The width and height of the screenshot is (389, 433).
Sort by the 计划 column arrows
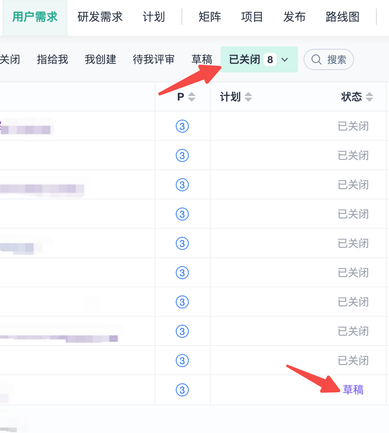pos(248,97)
